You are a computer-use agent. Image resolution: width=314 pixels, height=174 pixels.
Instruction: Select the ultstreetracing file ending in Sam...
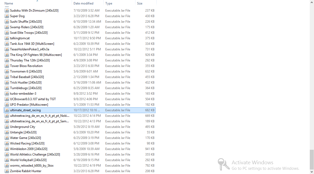(x=39, y=121)
